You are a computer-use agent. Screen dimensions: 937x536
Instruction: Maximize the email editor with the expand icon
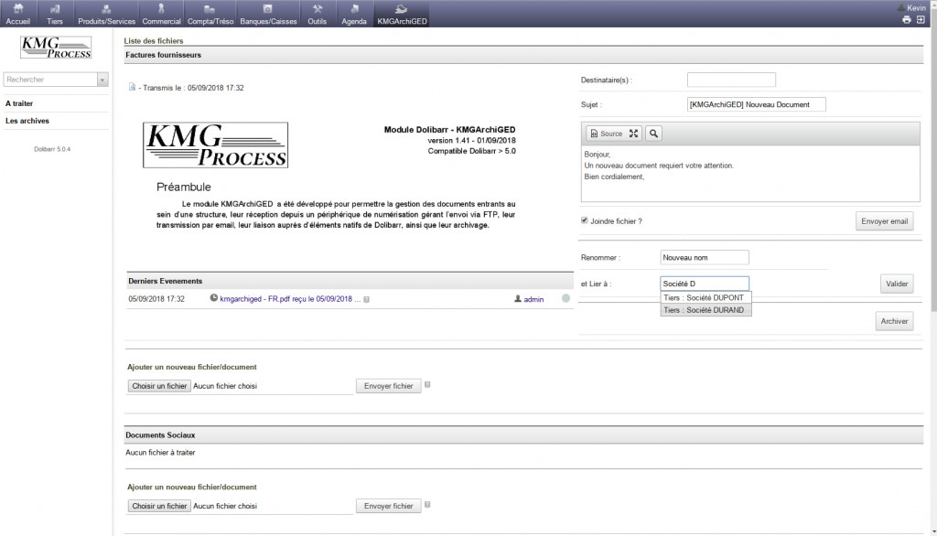[x=633, y=134]
